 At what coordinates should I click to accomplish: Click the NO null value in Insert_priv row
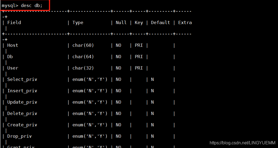(x=119, y=91)
